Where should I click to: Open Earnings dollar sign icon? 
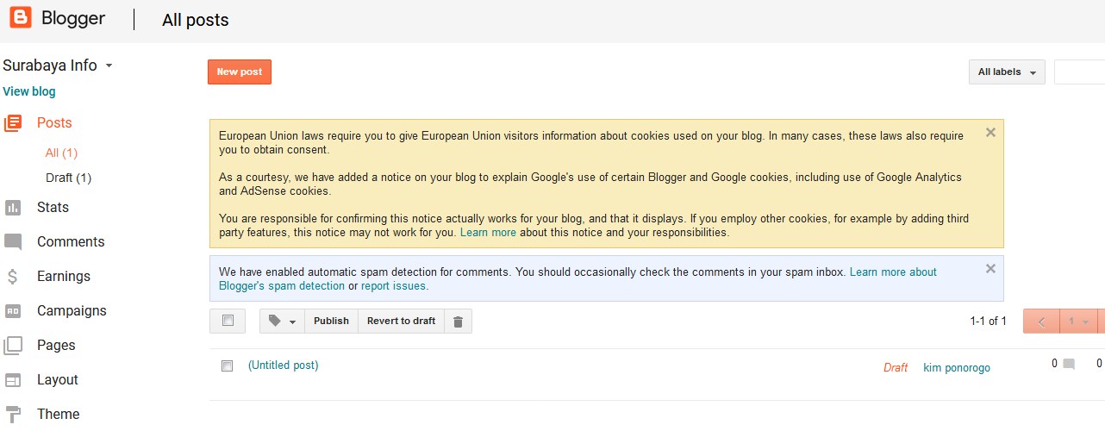coord(13,277)
